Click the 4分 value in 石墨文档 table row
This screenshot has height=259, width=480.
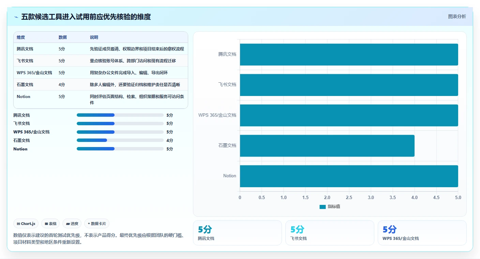click(x=62, y=84)
